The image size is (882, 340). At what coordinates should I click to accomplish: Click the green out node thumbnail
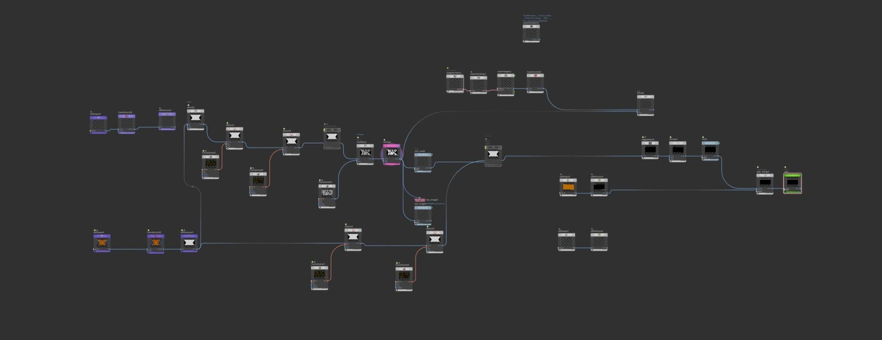tap(792, 183)
